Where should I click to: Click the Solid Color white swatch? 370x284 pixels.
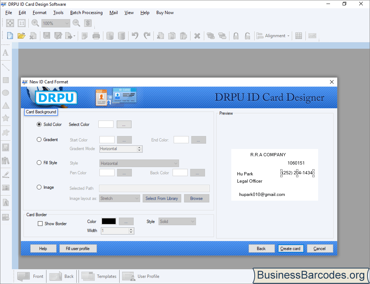pos(106,124)
